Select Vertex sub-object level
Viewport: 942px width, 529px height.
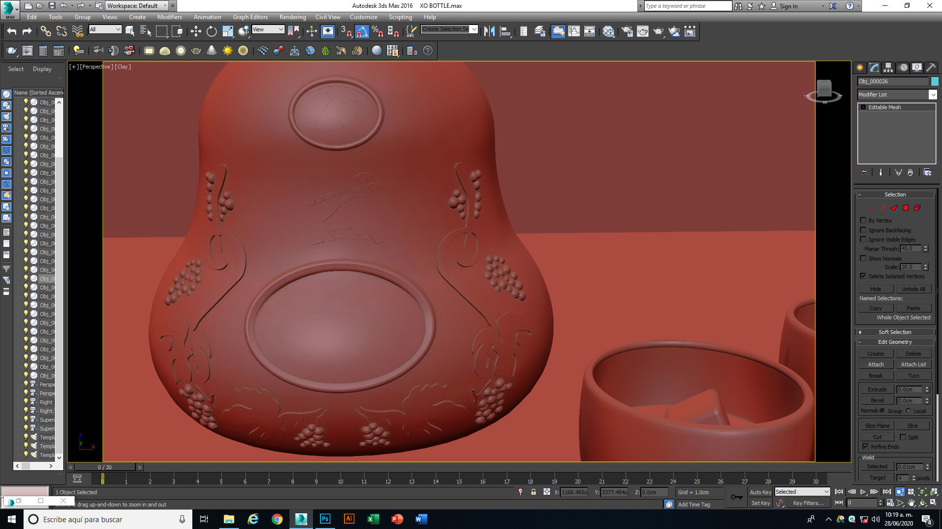(870, 208)
